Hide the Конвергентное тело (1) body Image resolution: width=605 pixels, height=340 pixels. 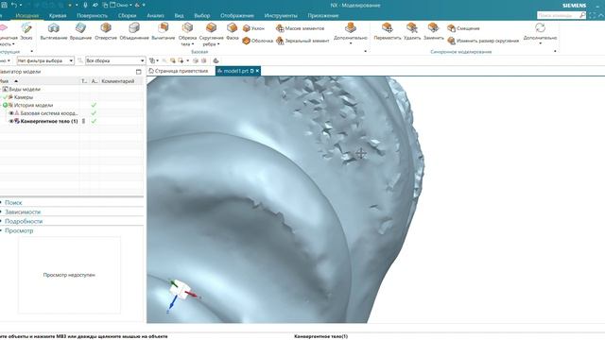[x=11, y=121]
